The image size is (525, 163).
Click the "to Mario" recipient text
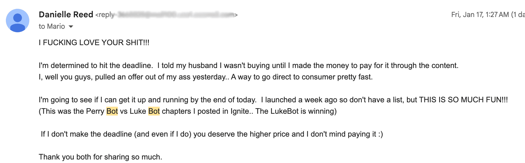pos(52,27)
